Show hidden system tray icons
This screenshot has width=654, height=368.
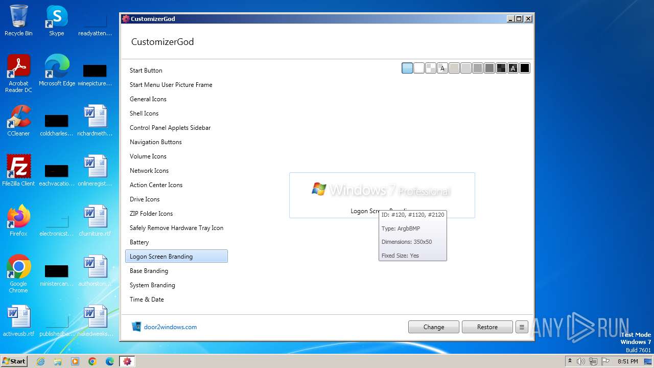(570, 361)
